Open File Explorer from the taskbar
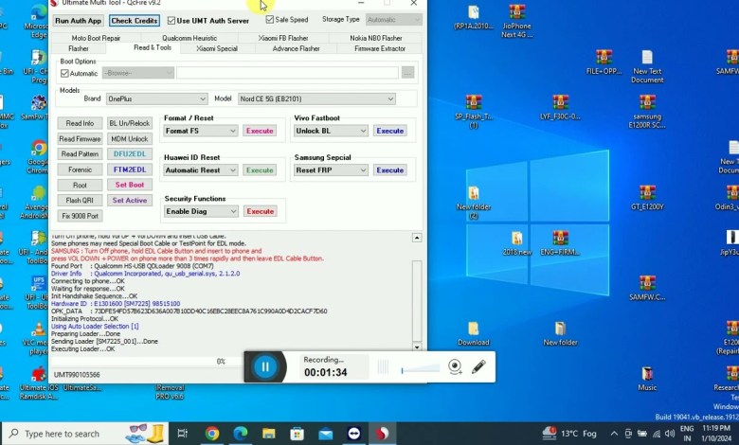This screenshot has height=445, width=739. click(269, 434)
